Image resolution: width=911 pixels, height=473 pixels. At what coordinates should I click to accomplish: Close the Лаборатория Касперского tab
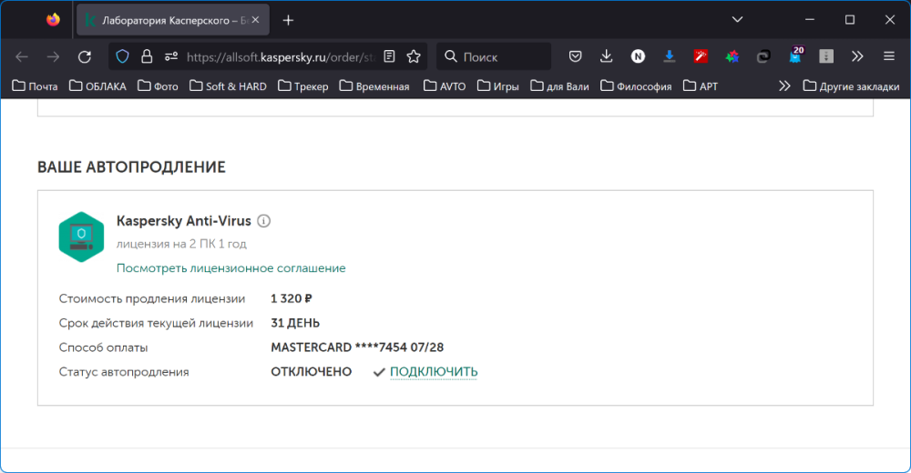(x=256, y=20)
